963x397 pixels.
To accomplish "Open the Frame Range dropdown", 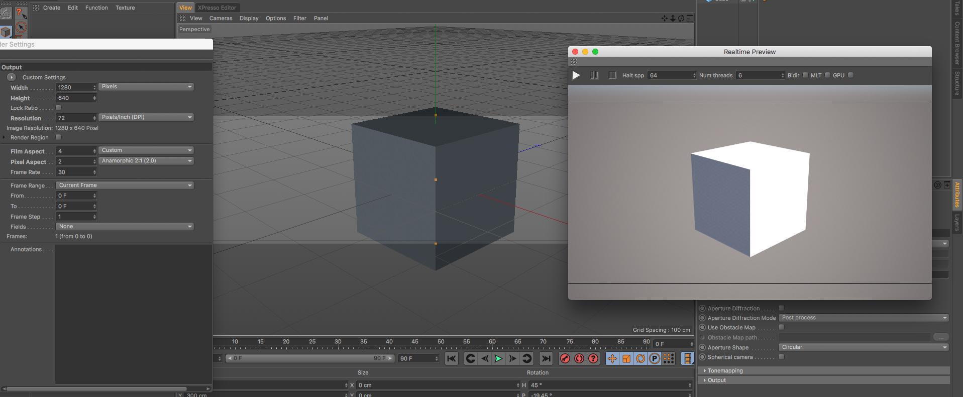I will point(125,185).
